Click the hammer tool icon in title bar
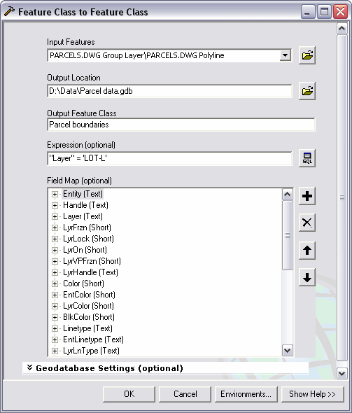This screenshot has width=352, height=413. (x=9, y=12)
